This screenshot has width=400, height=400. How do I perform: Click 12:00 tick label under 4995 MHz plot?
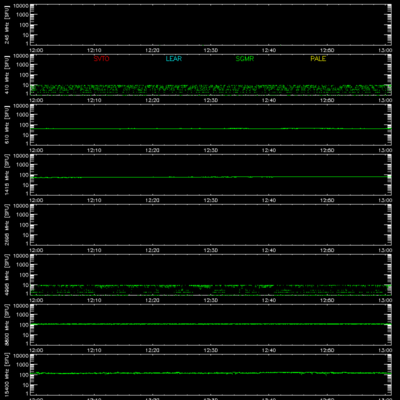click(x=36, y=300)
